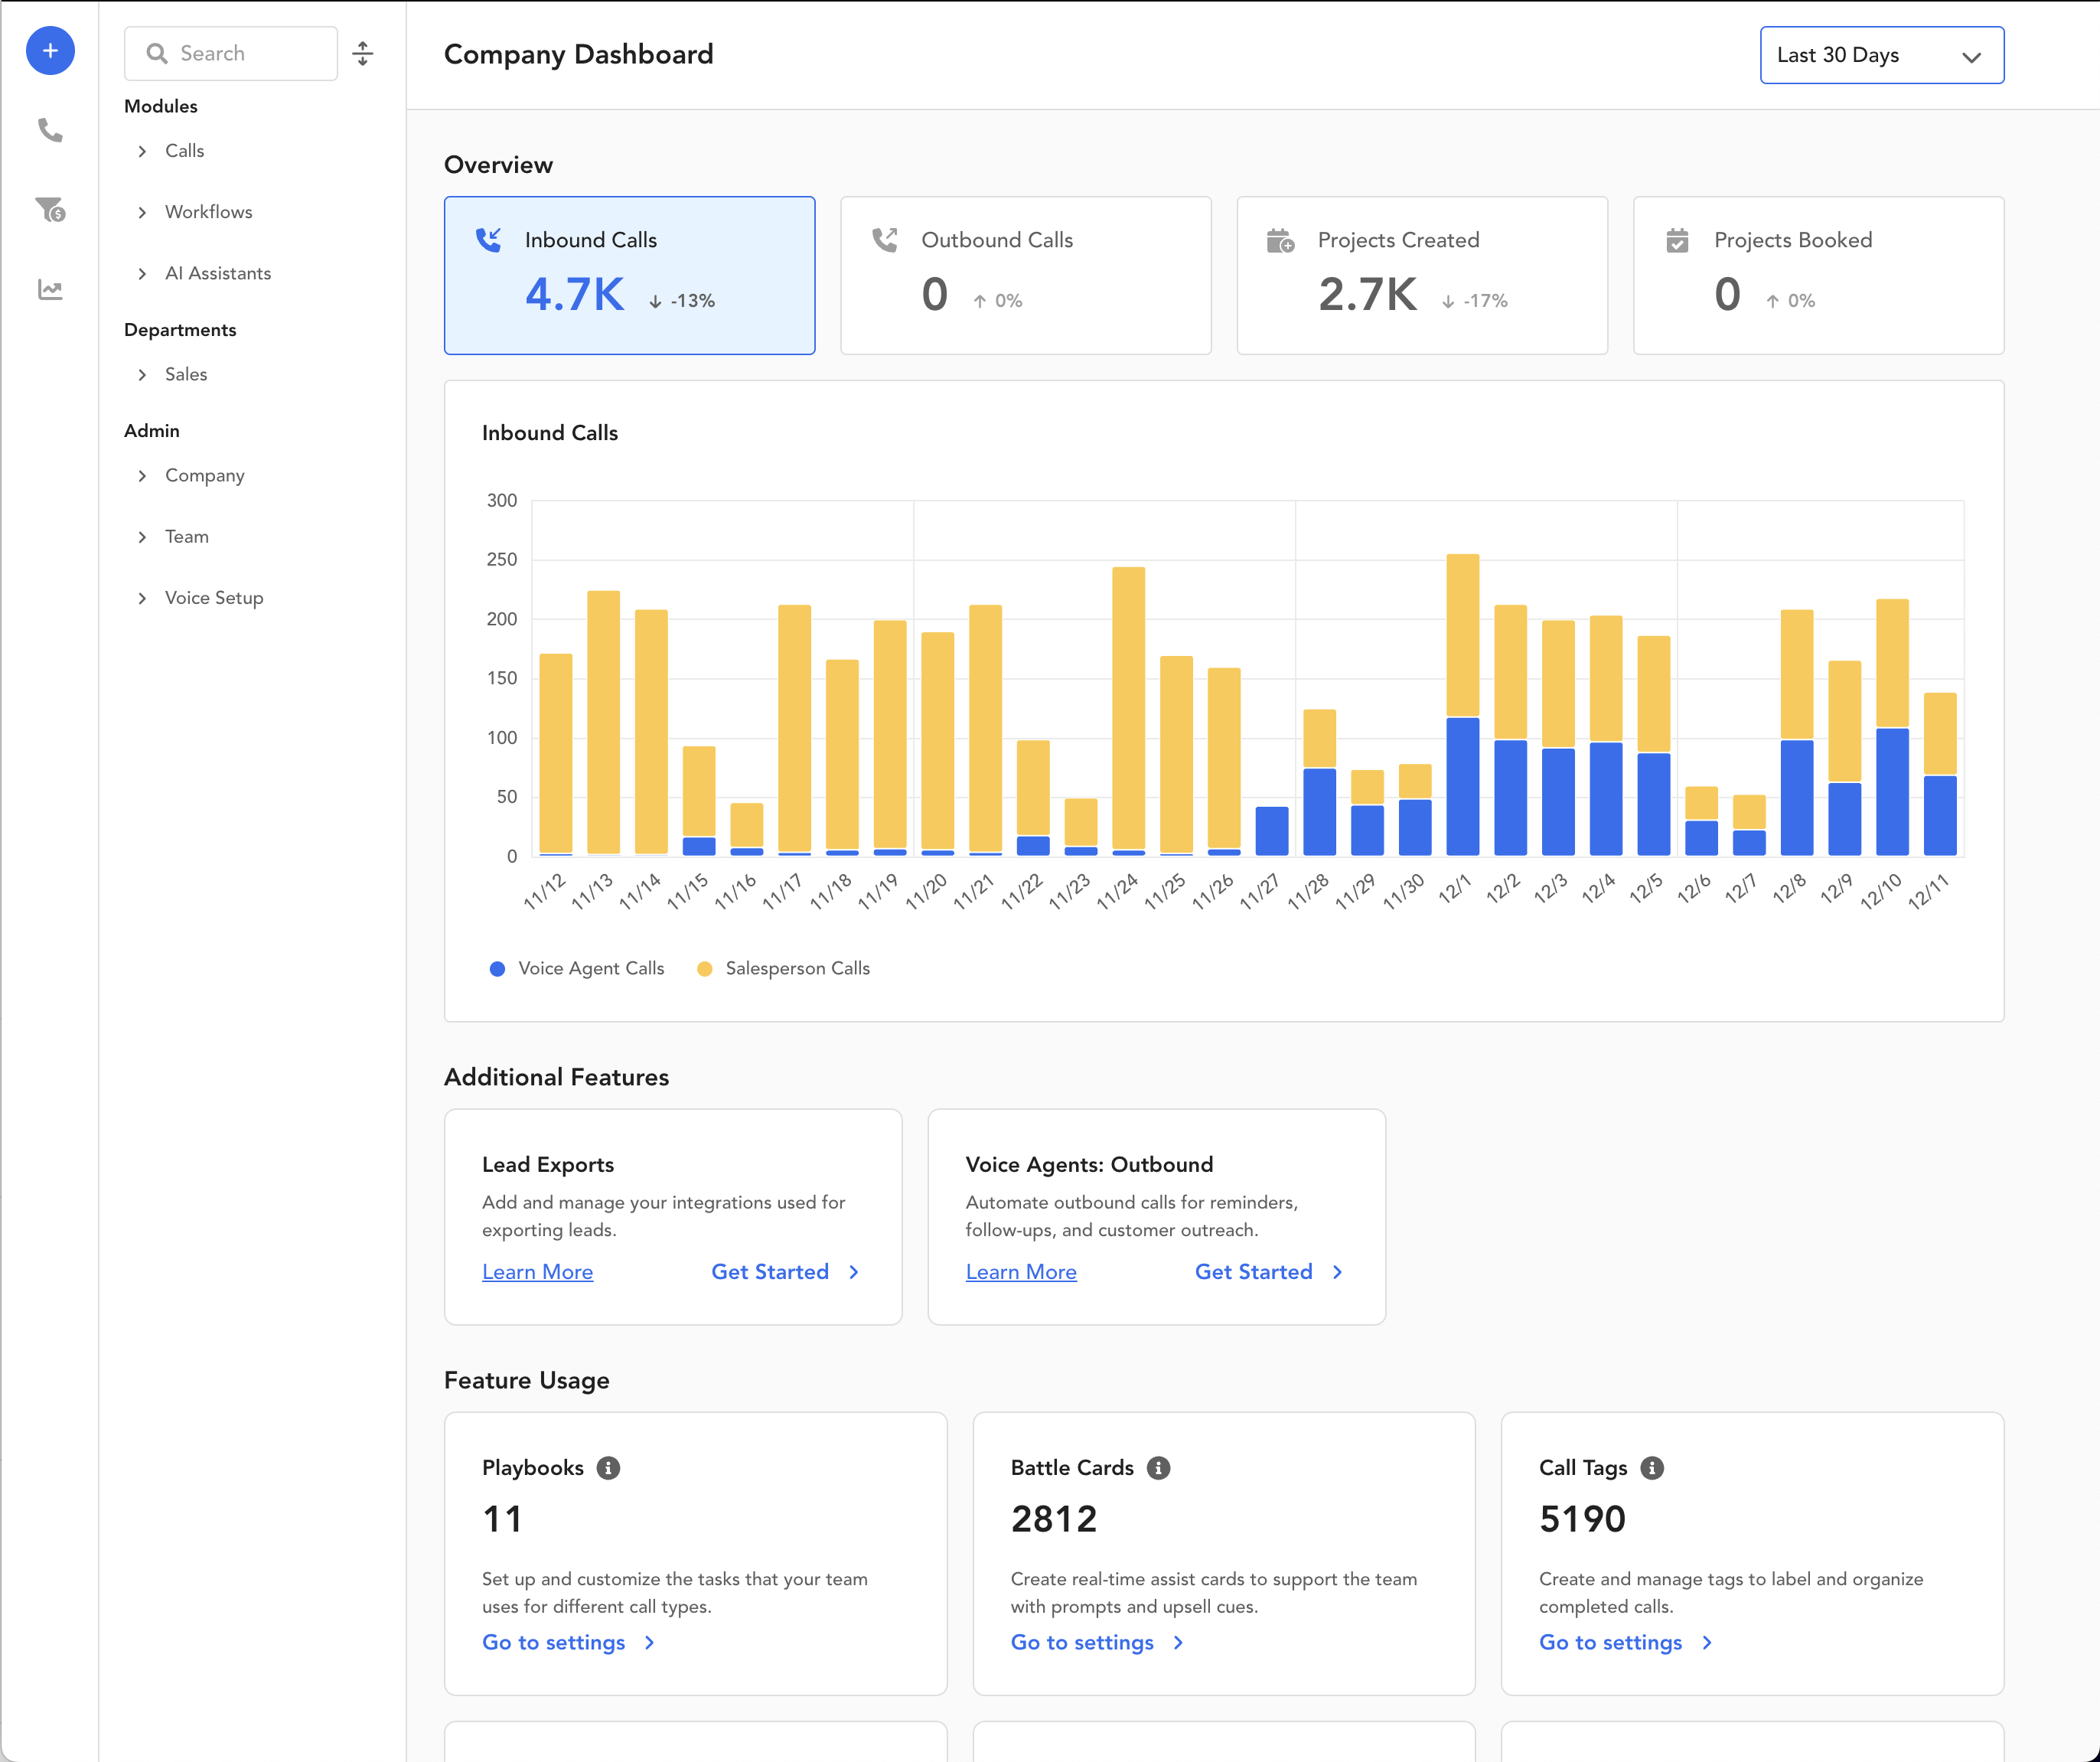Image resolution: width=2100 pixels, height=1762 pixels.
Task: Click the blue plus create button
Action: click(x=50, y=51)
